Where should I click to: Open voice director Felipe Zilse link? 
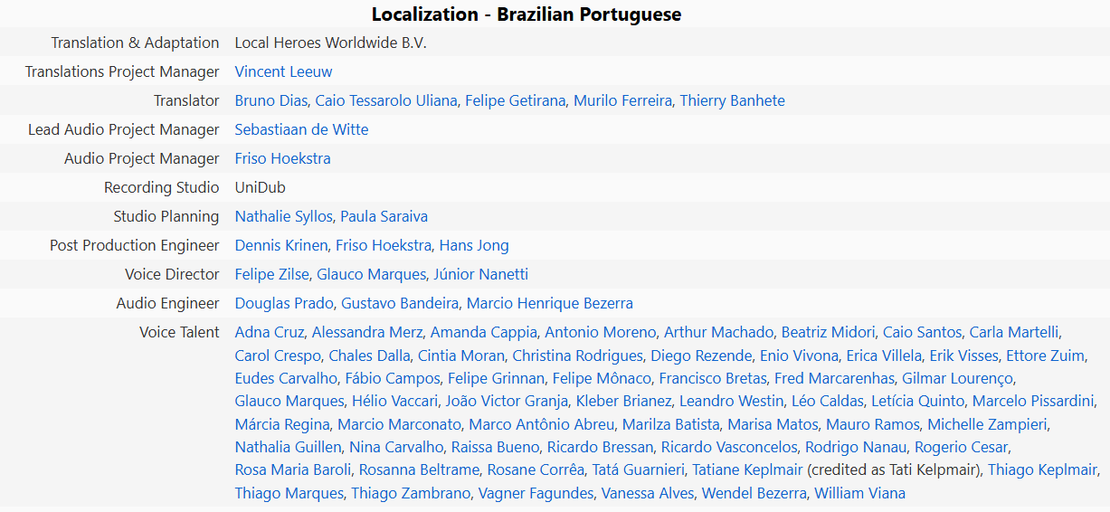(271, 274)
